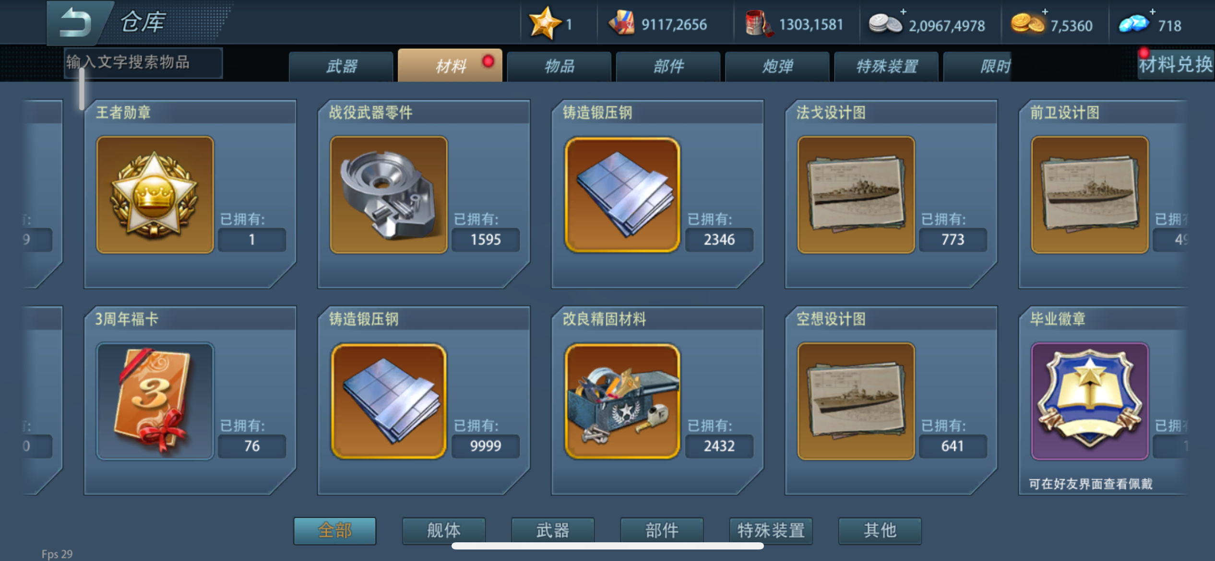Image resolution: width=1215 pixels, height=561 pixels.
Task: Click the item search text field
Action: point(143,62)
